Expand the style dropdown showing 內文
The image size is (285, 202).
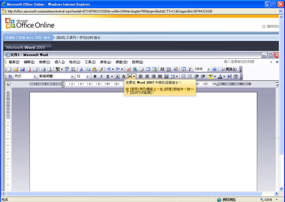tap(35, 77)
